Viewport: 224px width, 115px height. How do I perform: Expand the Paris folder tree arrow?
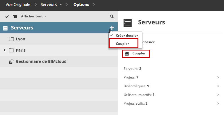pyautogui.click(x=5, y=50)
